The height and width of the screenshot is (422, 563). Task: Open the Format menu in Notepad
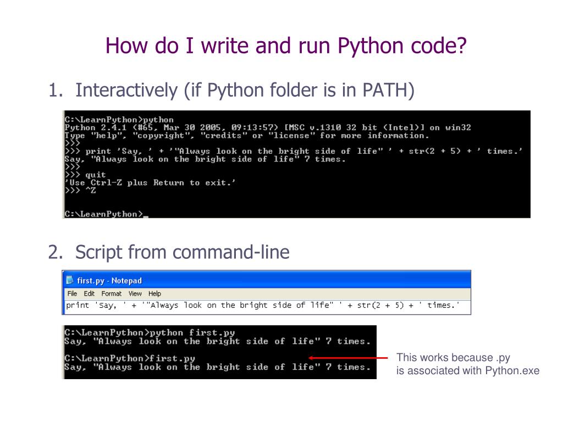[111, 293]
